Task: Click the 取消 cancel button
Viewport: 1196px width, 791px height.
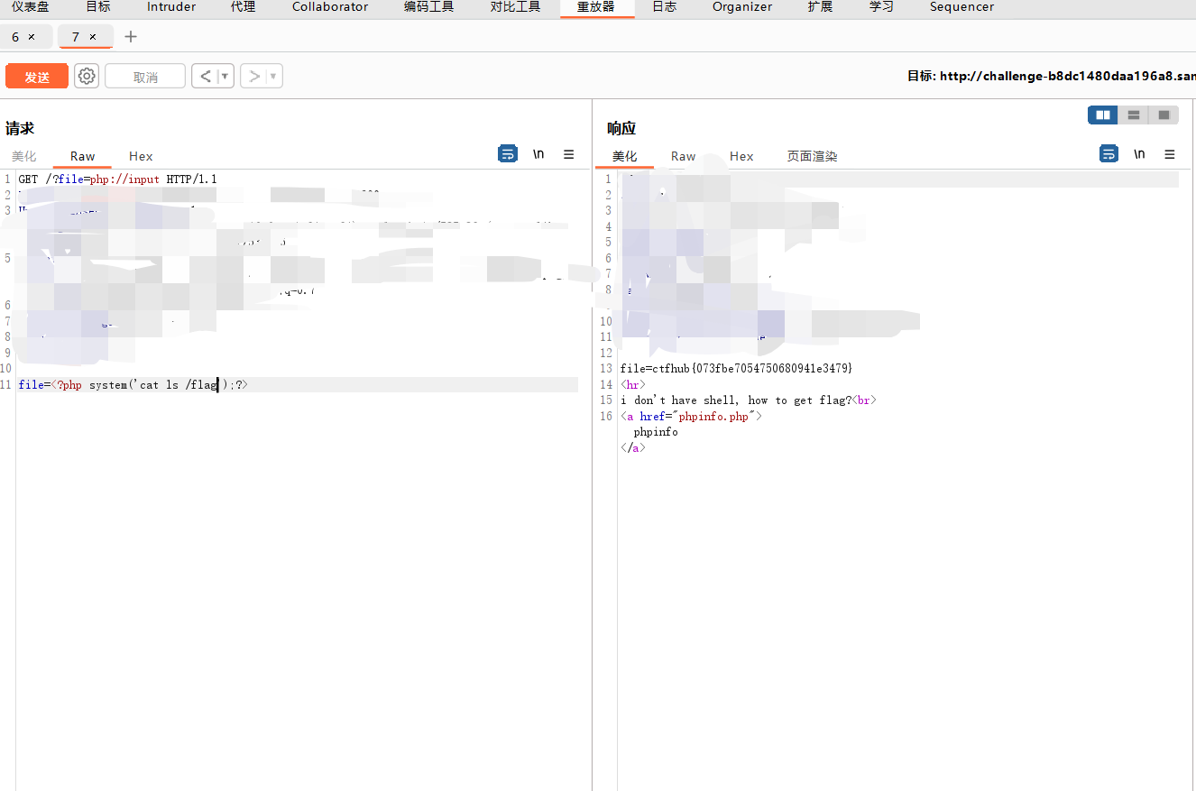Action: click(145, 77)
